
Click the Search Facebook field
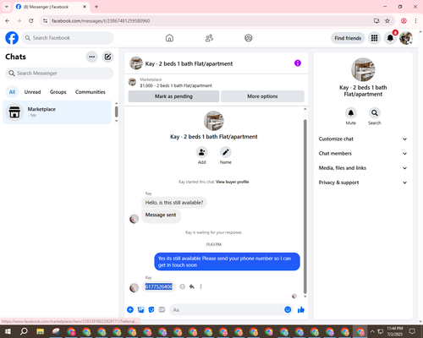pos(68,38)
